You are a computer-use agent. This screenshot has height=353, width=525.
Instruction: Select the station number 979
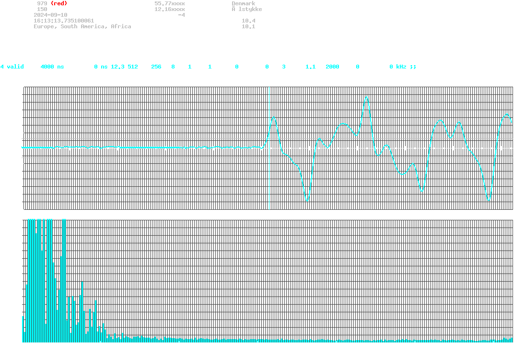pos(42,3)
